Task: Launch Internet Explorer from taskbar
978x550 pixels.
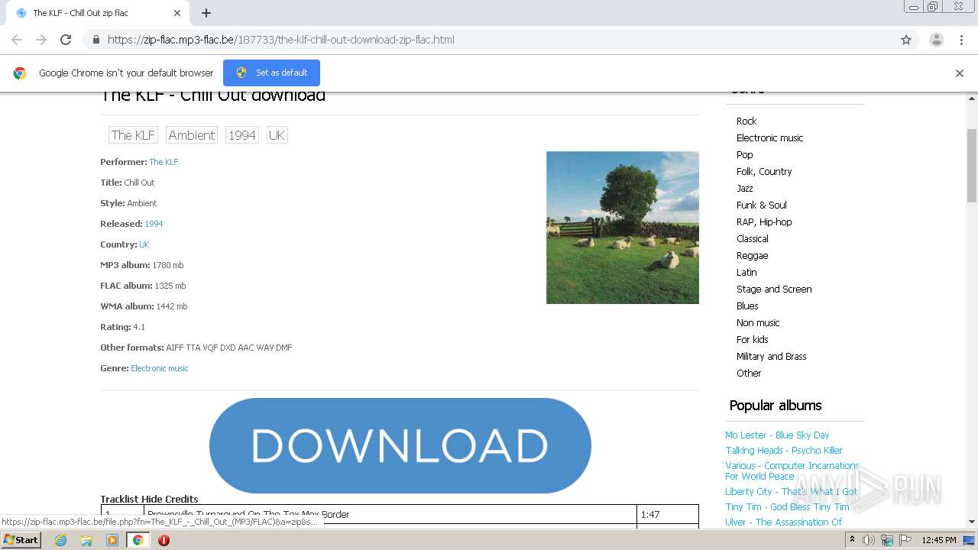Action: coord(60,540)
